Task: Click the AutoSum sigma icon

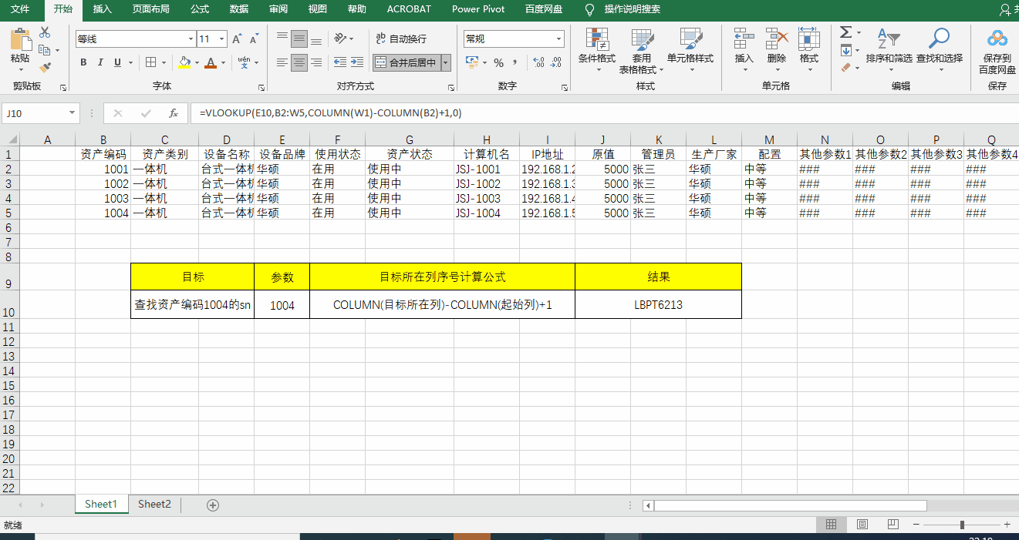Action: 845,32
